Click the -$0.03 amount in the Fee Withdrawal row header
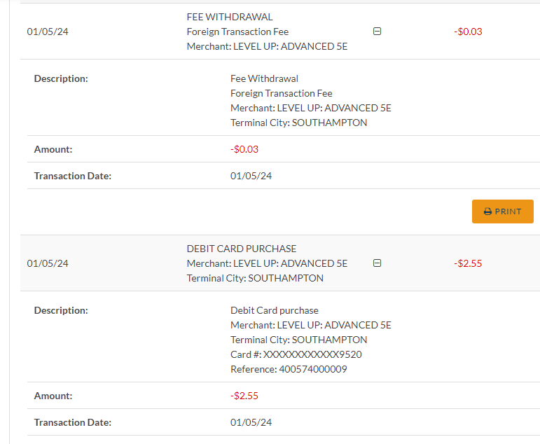 (468, 32)
